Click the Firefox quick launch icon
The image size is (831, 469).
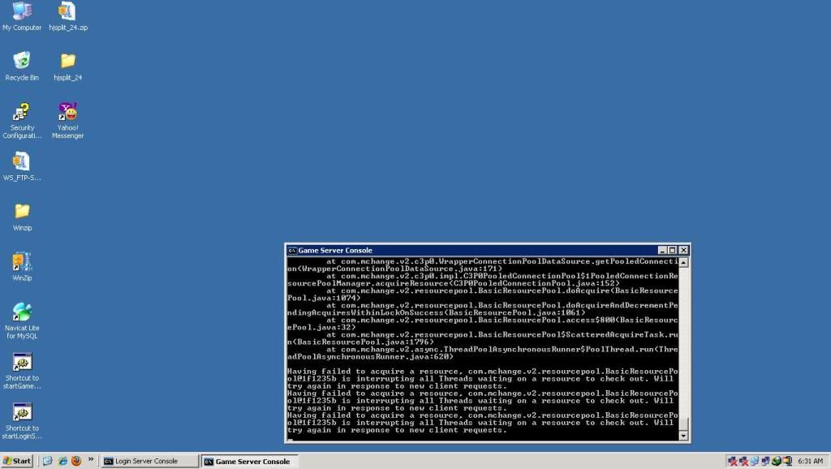point(76,461)
